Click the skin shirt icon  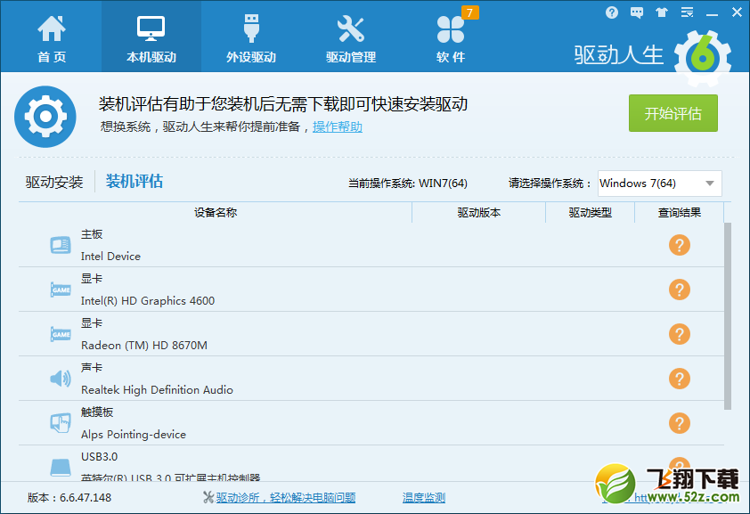tap(662, 12)
